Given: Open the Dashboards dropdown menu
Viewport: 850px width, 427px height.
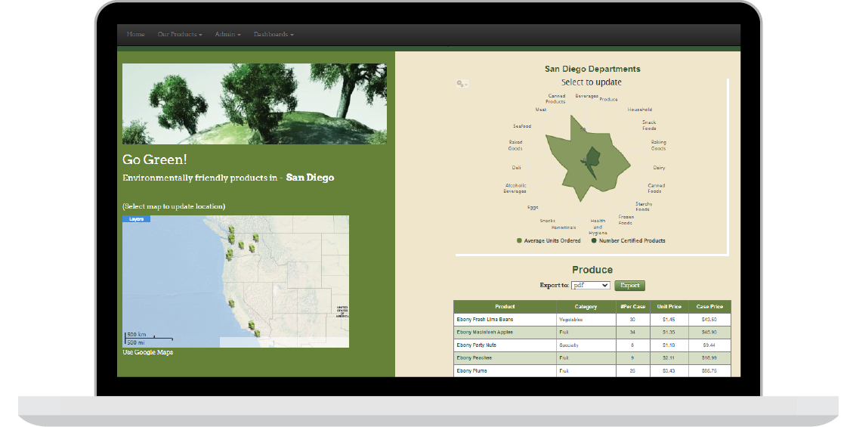Looking at the screenshot, I should click(274, 34).
